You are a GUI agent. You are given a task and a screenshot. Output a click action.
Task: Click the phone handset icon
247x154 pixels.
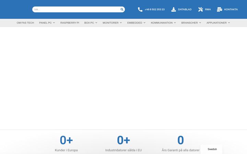(140, 10)
